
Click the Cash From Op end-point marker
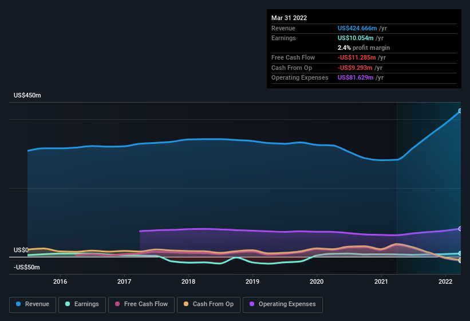pos(460,260)
